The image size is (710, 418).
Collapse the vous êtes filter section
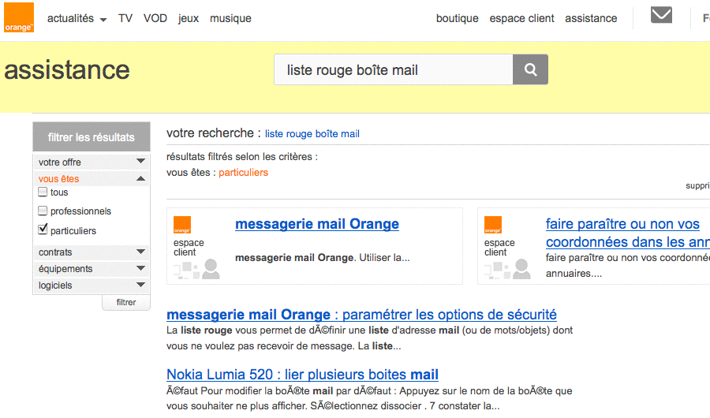[x=140, y=179]
